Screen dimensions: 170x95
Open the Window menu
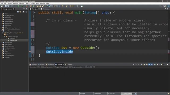click(42, 3)
